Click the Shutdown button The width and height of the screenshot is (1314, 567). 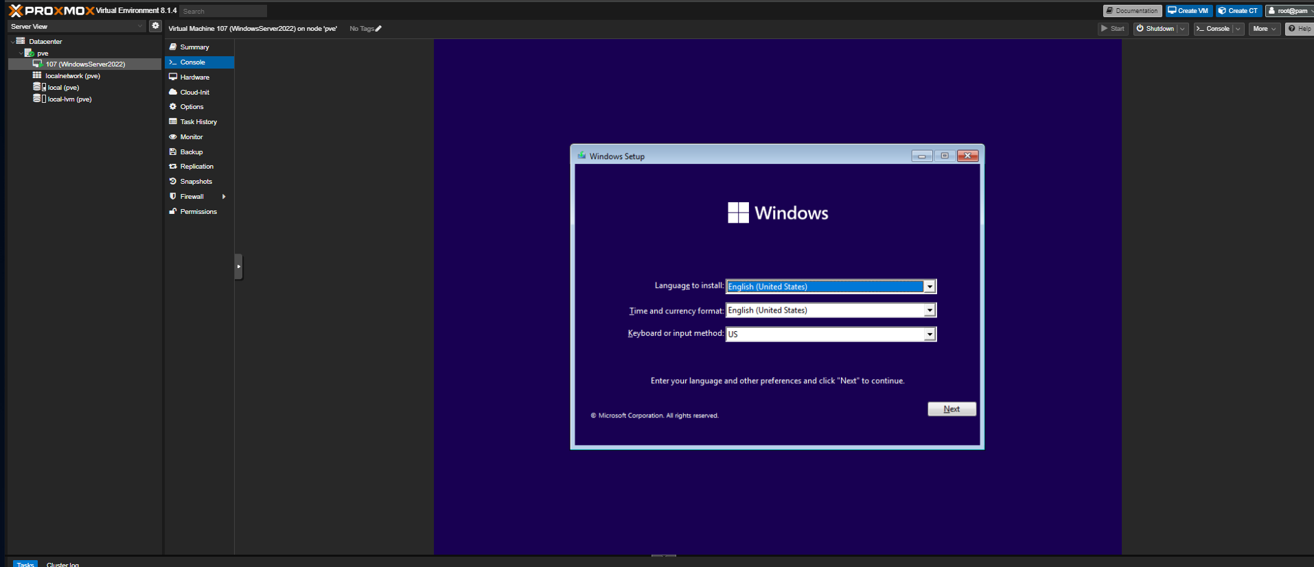coord(1155,29)
